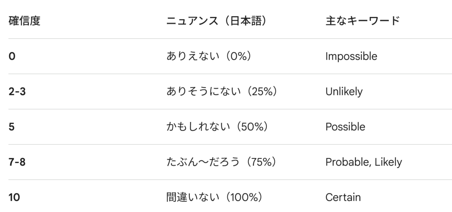Image resolution: width=452 pixels, height=212 pixels.
Task: Click the （100%） percentage text
Action: point(244,197)
